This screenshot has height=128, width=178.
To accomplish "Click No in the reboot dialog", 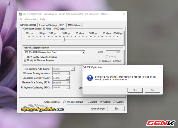I will point(152,90).
